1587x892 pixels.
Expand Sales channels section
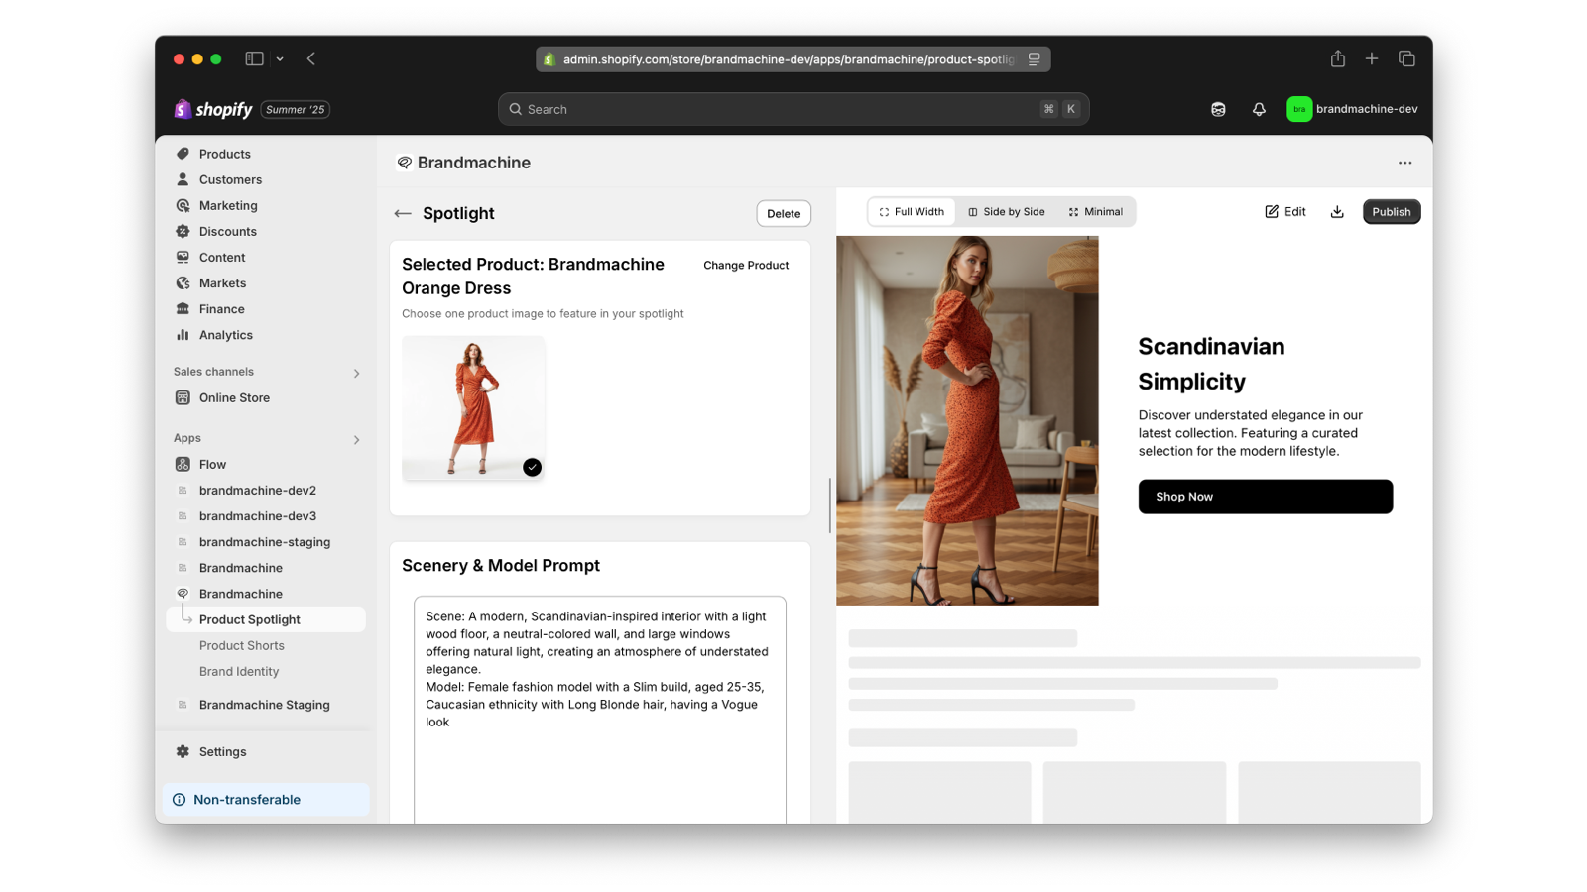click(x=356, y=373)
